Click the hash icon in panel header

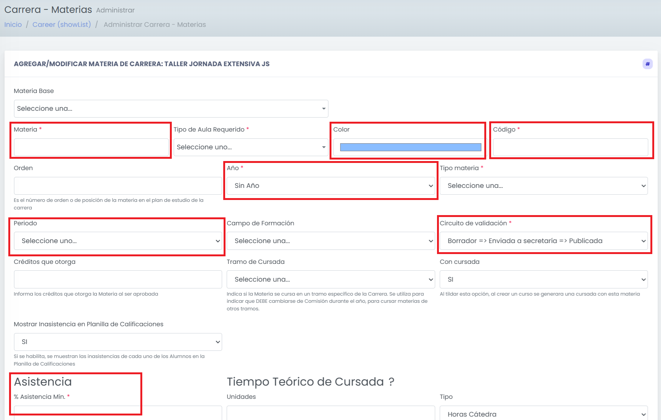point(647,64)
